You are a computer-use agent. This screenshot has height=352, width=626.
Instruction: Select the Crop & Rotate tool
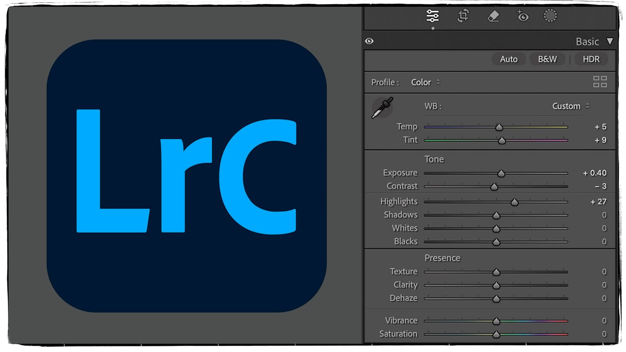[463, 16]
